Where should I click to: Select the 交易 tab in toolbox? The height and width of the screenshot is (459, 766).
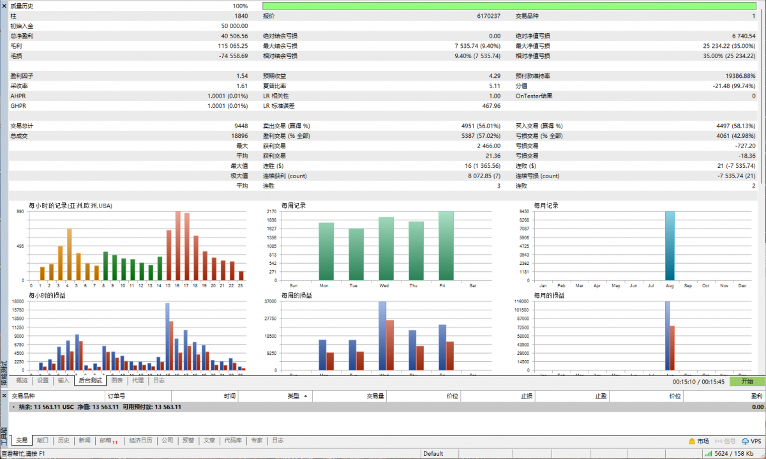coord(22,440)
